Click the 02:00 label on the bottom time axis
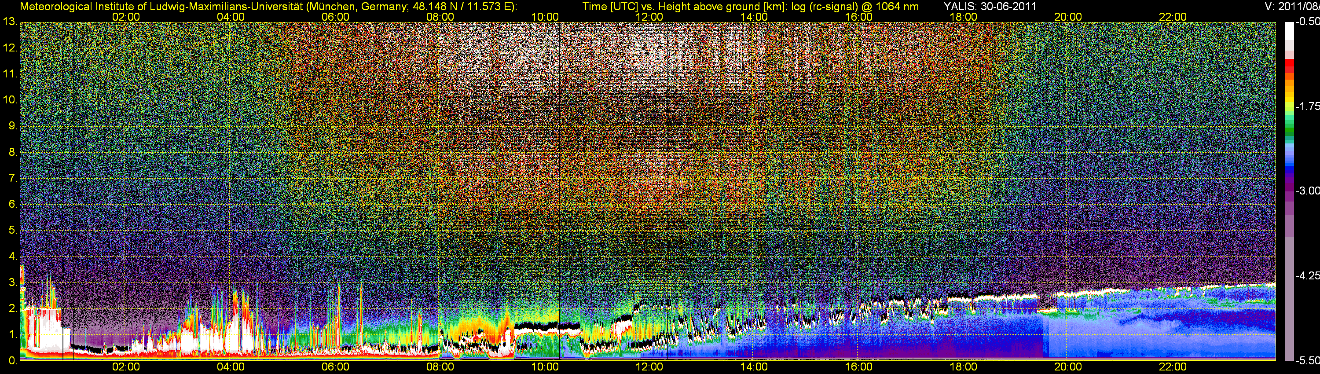The height and width of the screenshot is (374, 1320). tap(126, 367)
